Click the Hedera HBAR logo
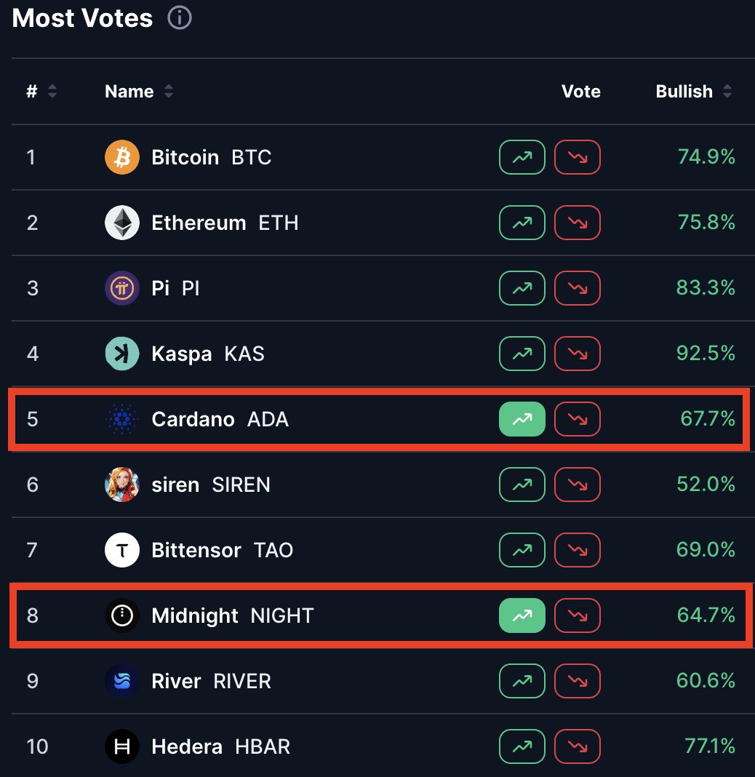 122,746
